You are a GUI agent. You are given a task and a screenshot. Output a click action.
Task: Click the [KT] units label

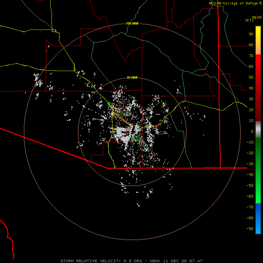(x=249, y=20)
